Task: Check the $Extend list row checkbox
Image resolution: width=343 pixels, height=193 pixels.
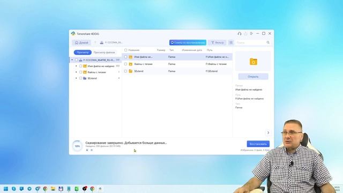Action: pyautogui.click(x=125, y=71)
